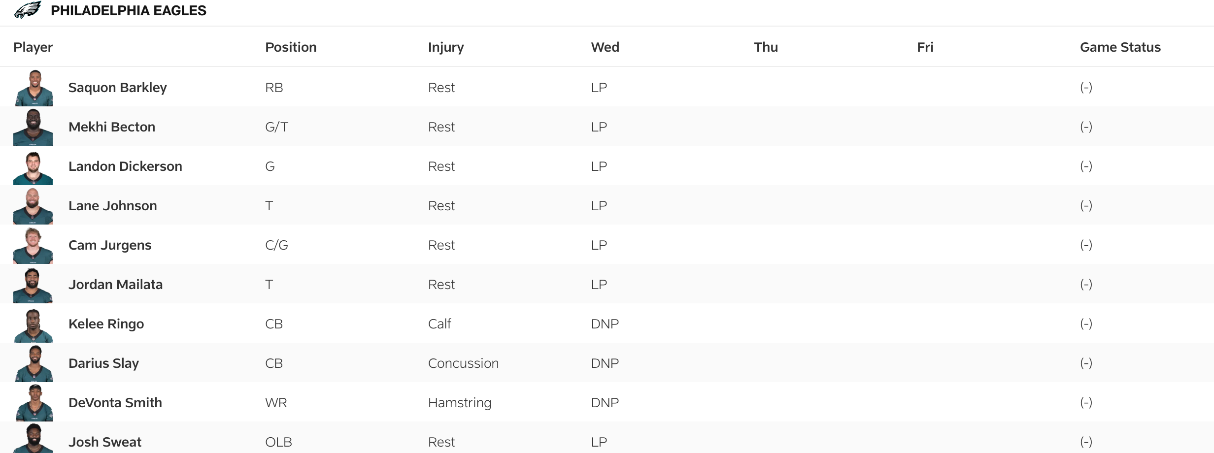Screen dimensions: 1214x453
Task: Open DeVonta Smith's headshot image
Action: [34, 403]
